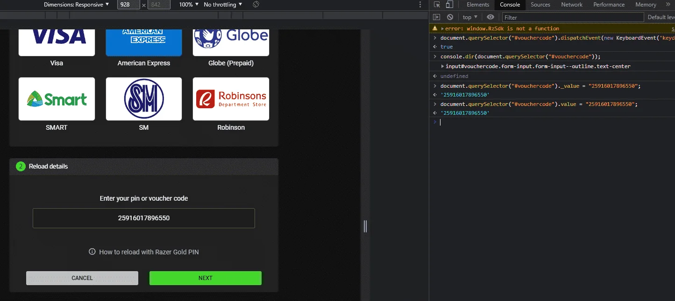Open the Dimensions: Responsive dropdown
The height and width of the screenshot is (301, 675).
[x=77, y=5]
